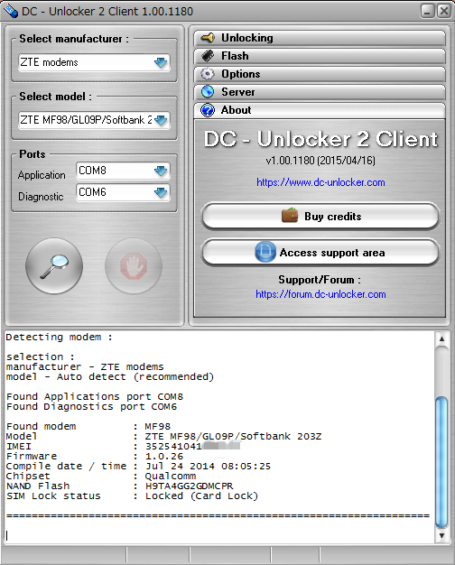This screenshot has height=565, width=455.
Task: Open the Select model dropdown arrow
Action: [x=161, y=120]
